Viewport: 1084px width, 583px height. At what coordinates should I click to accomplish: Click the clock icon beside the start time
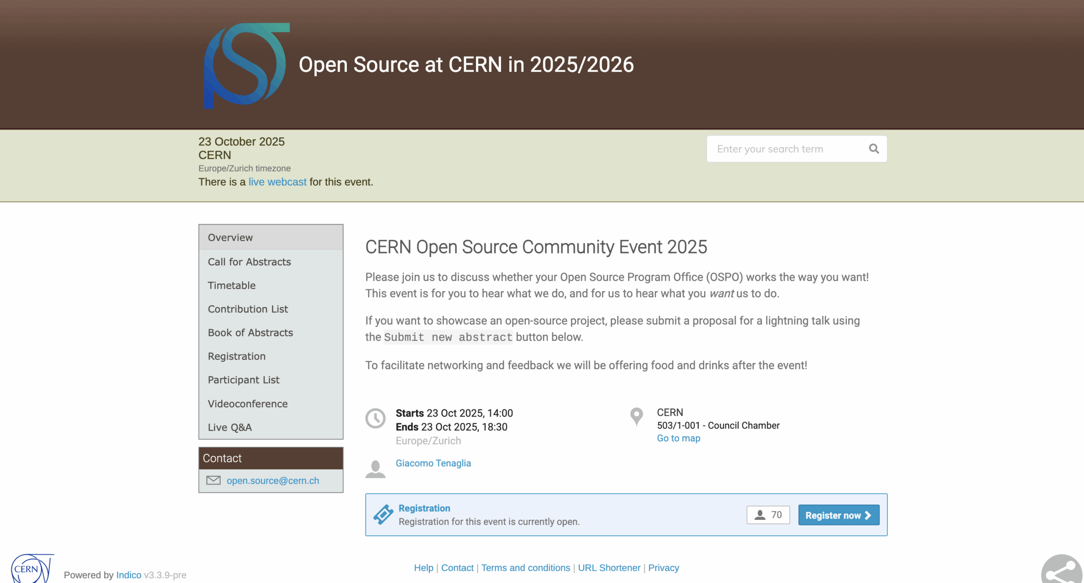tap(376, 419)
